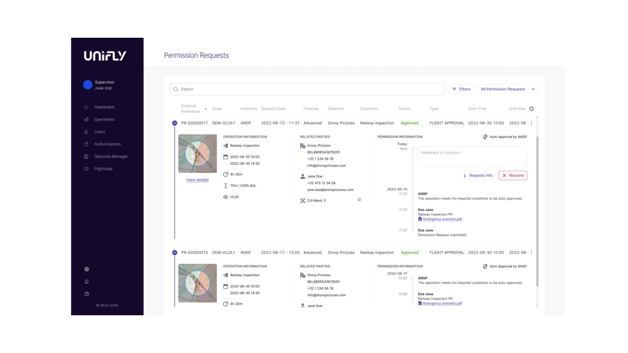The height and width of the screenshot is (353, 628).
Task: Click All Permission Requests button
Action: [502, 89]
